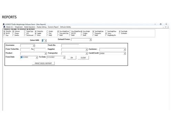Open the Display Setting menu
This screenshot has height=129, width=172.
click(42, 27)
